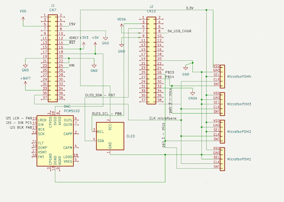Select the MicrofonPDM4 connector symbol

222,77
